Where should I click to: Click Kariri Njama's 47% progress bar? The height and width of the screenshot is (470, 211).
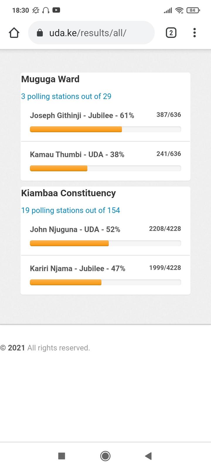105,282
